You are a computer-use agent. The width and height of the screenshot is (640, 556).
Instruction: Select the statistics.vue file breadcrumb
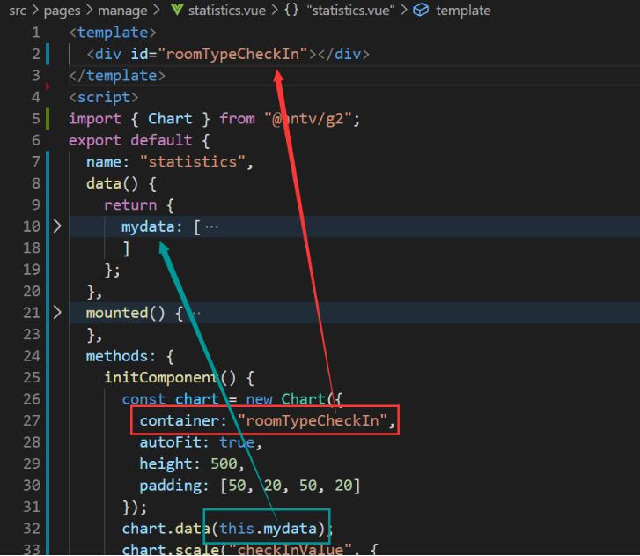click(227, 11)
